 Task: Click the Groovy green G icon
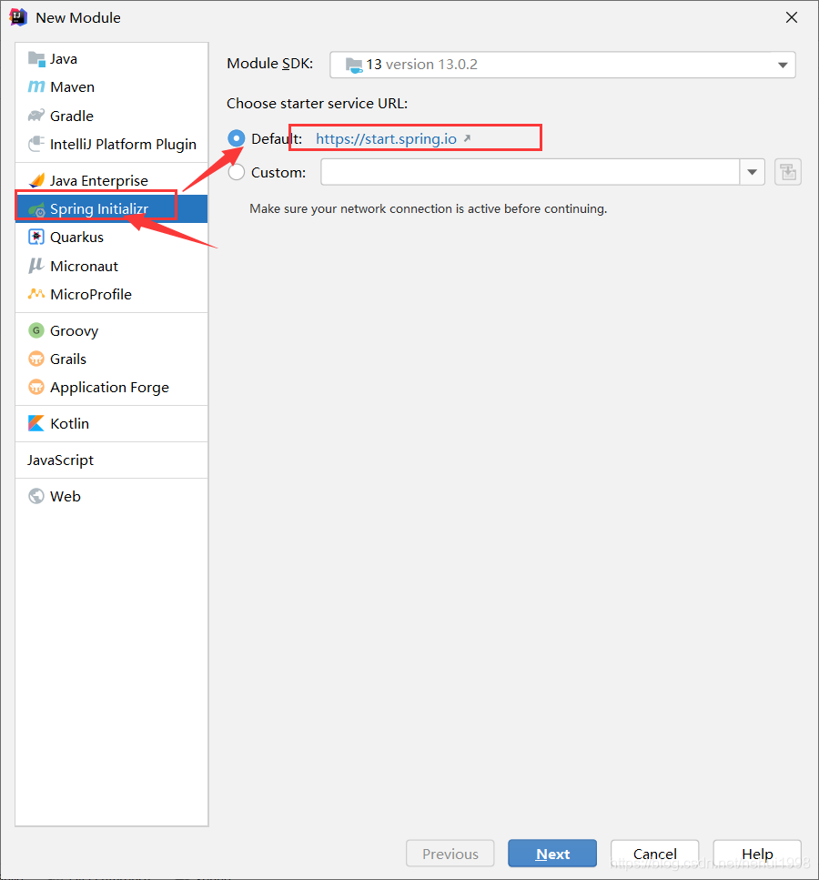36,330
